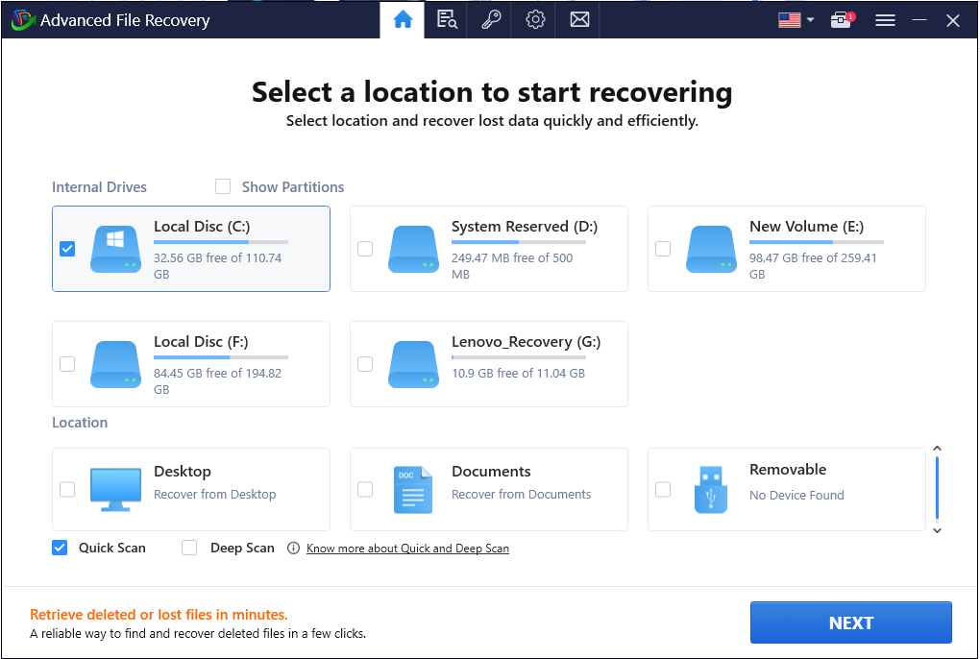Screen dimensions: 980x659
Task: Open the contact mail icon
Action: tap(578, 19)
